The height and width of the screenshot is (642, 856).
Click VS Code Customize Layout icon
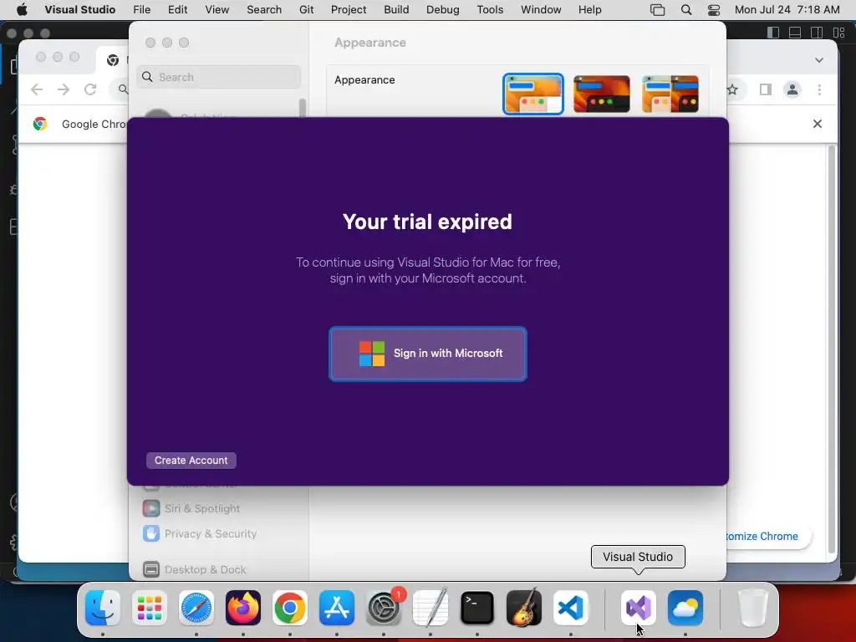839,33
